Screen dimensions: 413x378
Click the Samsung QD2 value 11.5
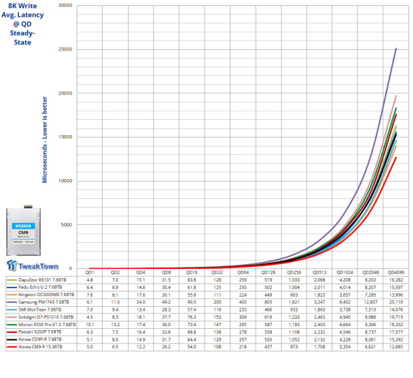pos(115,302)
